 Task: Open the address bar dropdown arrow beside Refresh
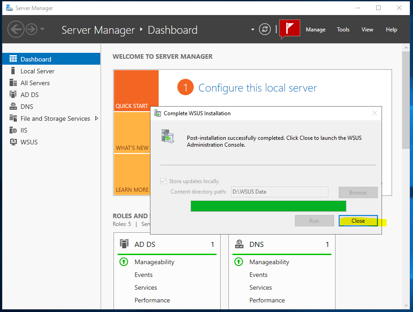[x=253, y=30]
